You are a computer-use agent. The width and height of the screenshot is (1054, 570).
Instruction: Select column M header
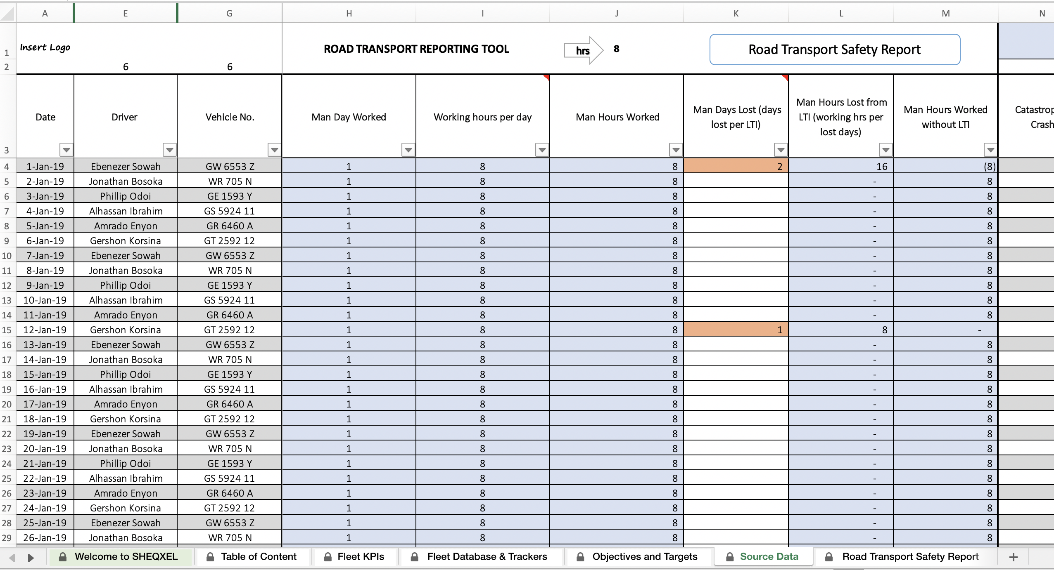click(x=946, y=13)
